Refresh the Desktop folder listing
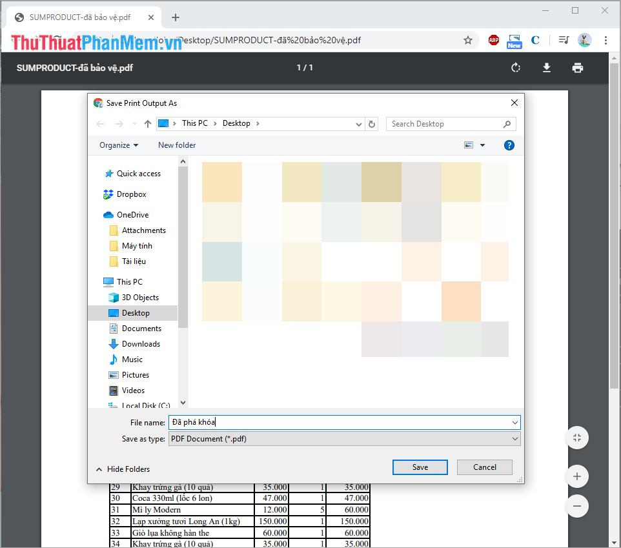Image resolution: width=621 pixels, height=548 pixels. (x=371, y=124)
